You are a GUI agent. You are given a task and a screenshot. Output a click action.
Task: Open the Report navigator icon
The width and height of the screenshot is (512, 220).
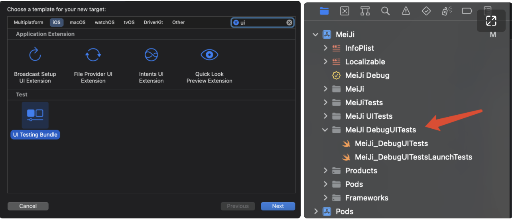tap(487, 11)
